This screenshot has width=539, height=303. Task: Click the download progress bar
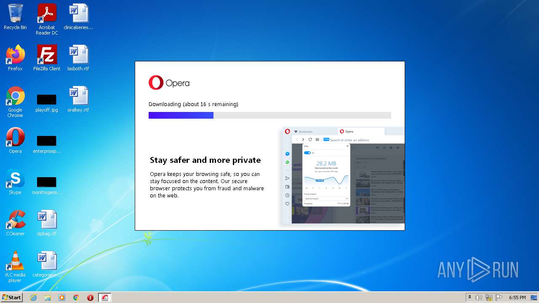pos(269,115)
